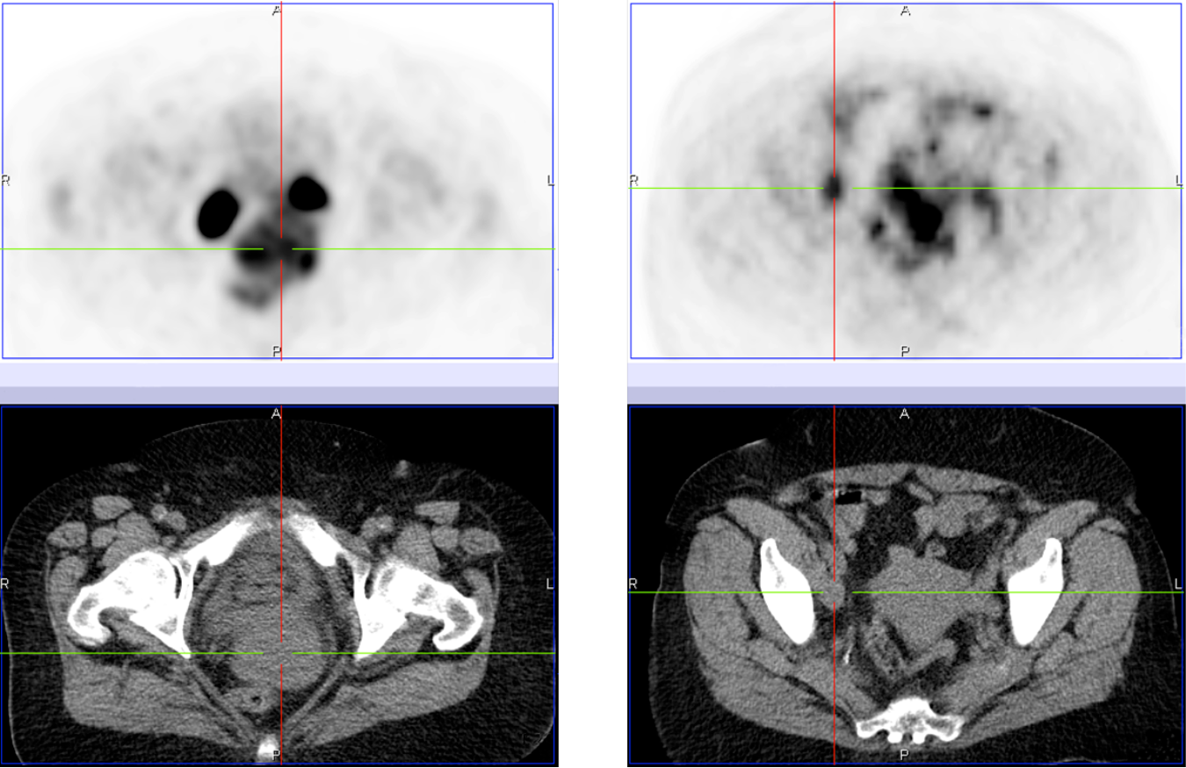Select the top-right PET axial viewport
Viewport: 1186px width, 768px height.
tap(908, 180)
